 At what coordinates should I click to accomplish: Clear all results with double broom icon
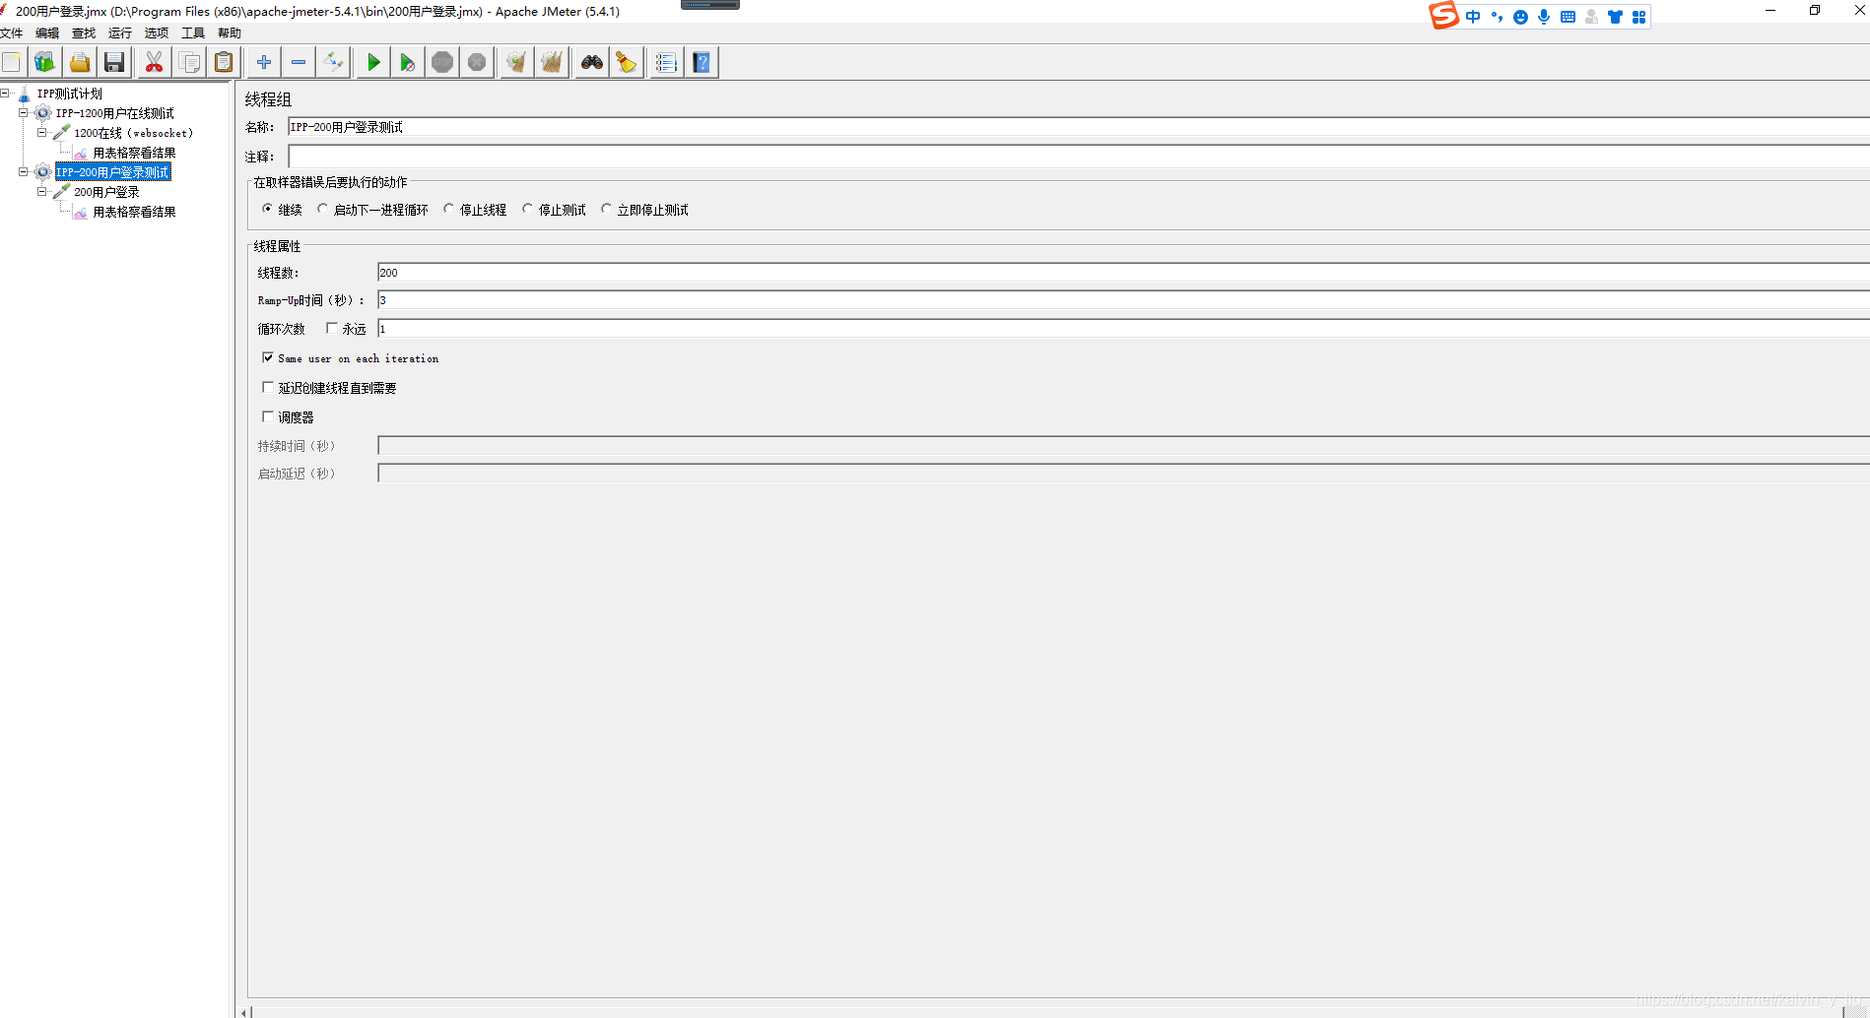coord(552,62)
